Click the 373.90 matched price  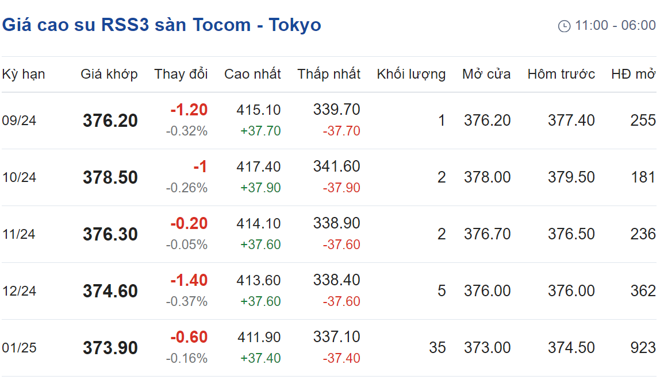[110, 348]
